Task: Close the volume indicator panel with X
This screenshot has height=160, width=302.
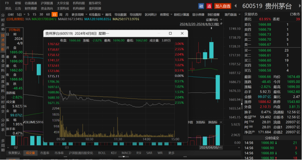Action: (221, 122)
